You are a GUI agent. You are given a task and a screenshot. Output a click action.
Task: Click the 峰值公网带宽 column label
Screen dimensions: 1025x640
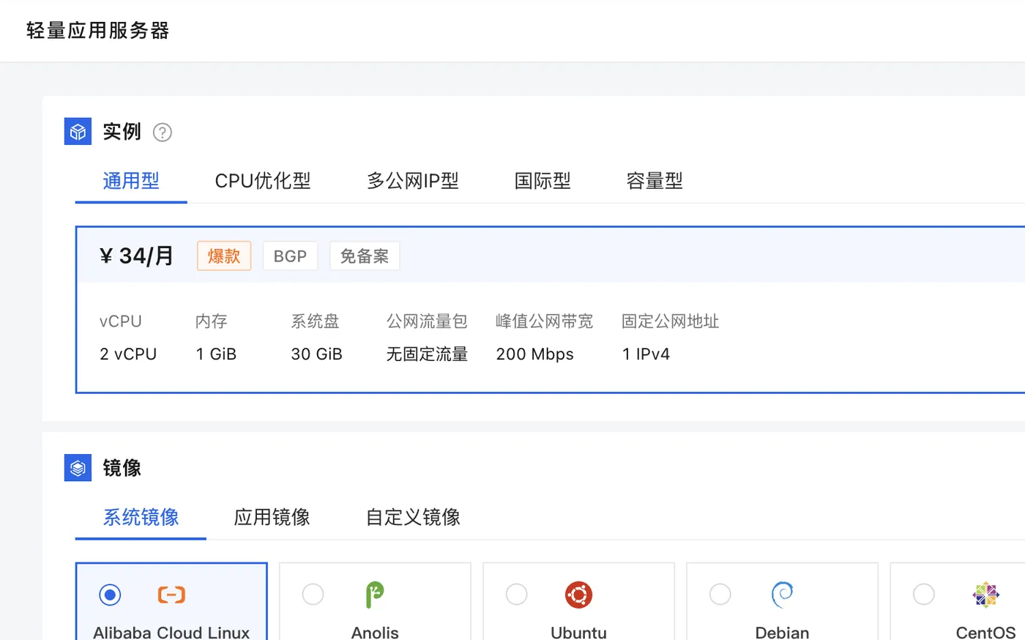point(544,321)
